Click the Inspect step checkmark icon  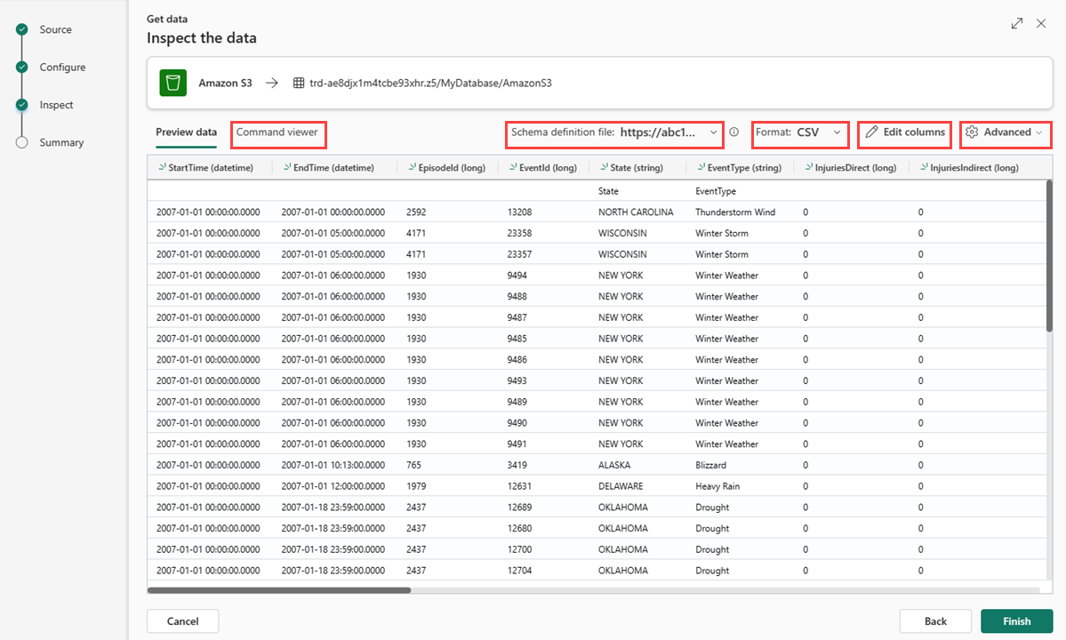pyautogui.click(x=21, y=105)
